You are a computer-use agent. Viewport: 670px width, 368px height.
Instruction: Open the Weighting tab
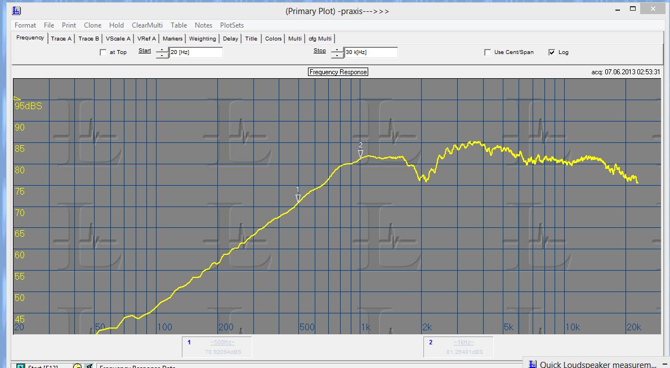point(203,38)
